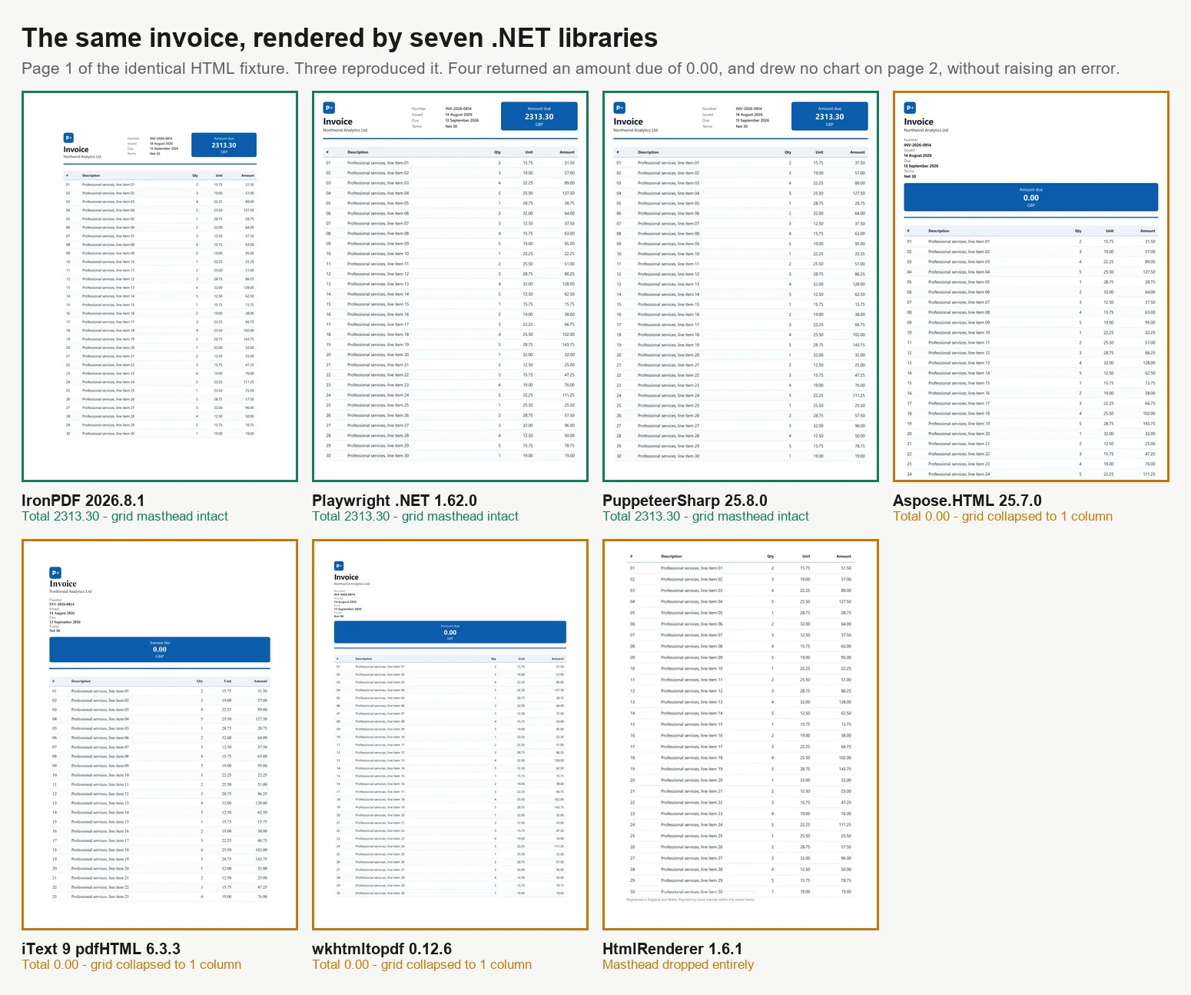Click the 0.00 amount banner in wkhtmltopdf invoice
The image size is (1191, 995).
pos(450,632)
